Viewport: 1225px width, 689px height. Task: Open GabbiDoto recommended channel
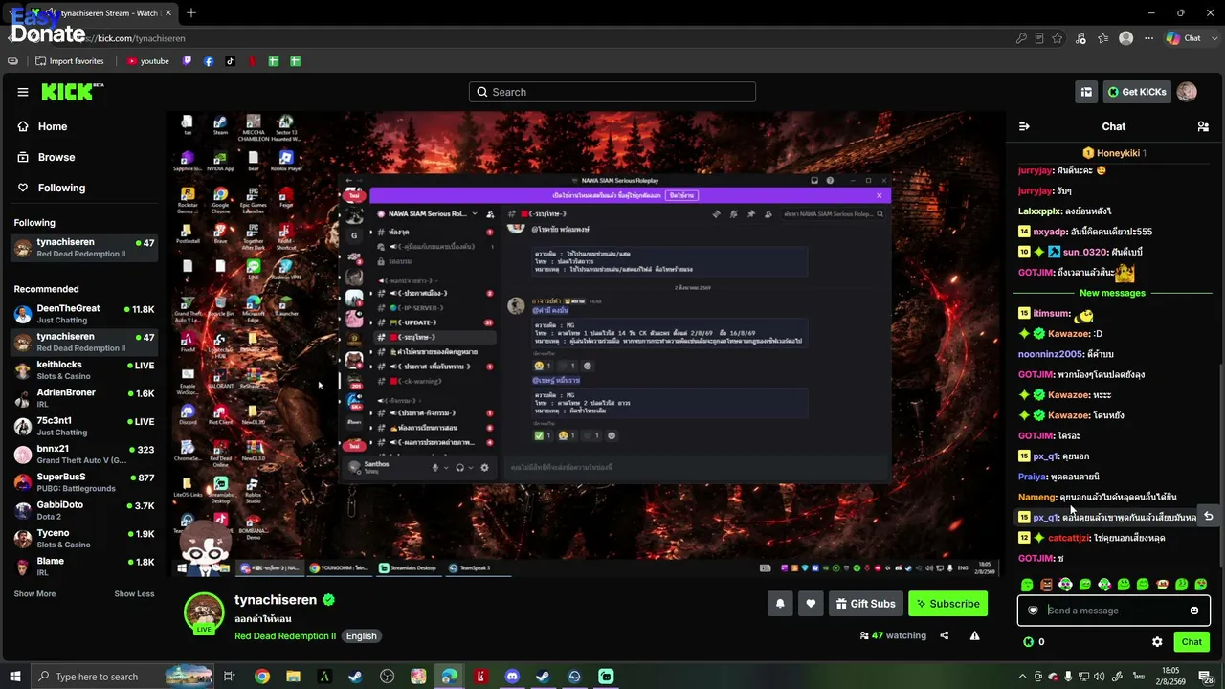(x=84, y=510)
